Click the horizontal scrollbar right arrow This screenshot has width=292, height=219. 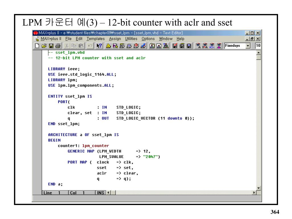coord(254,192)
